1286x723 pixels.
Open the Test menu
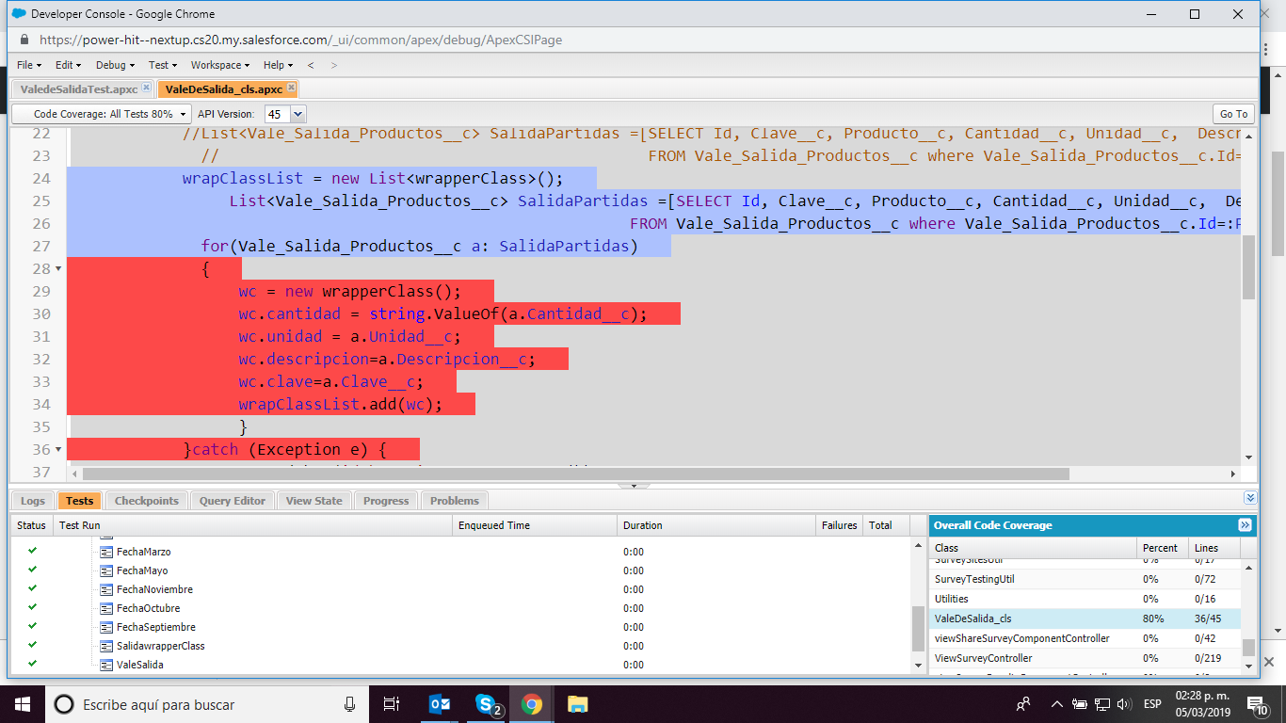(x=162, y=65)
